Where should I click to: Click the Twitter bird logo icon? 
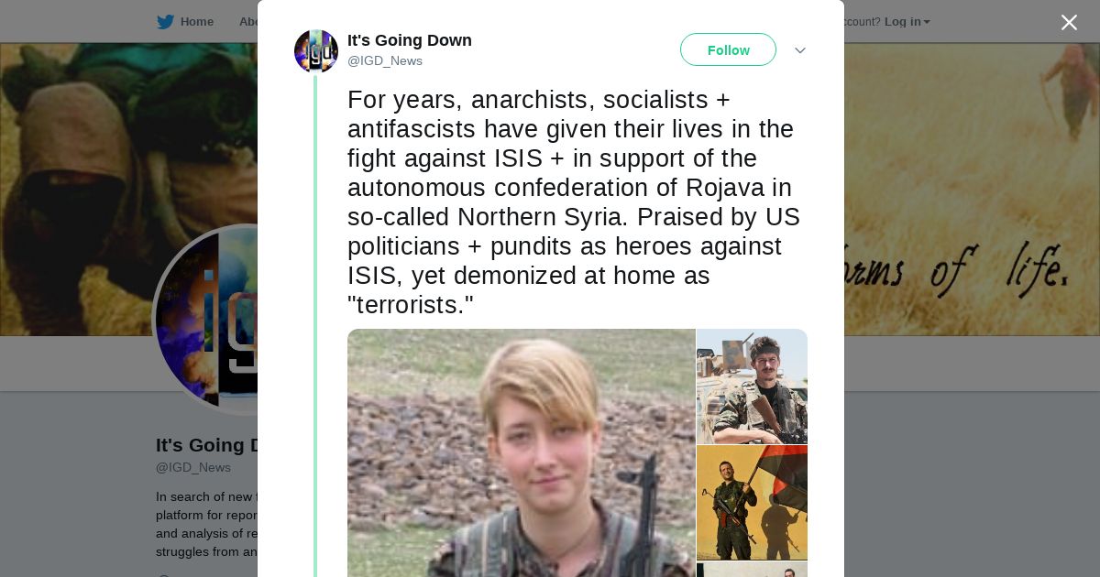pyautogui.click(x=165, y=22)
